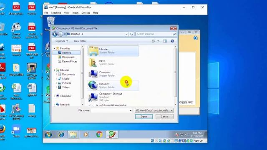The width and height of the screenshot is (267, 150).
Task: Click the Search Desktop field
Action: coord(154,34)
